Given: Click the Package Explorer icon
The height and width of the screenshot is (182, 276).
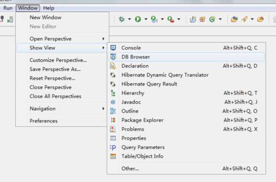Looking at the screenshot, I should [113, 120].
